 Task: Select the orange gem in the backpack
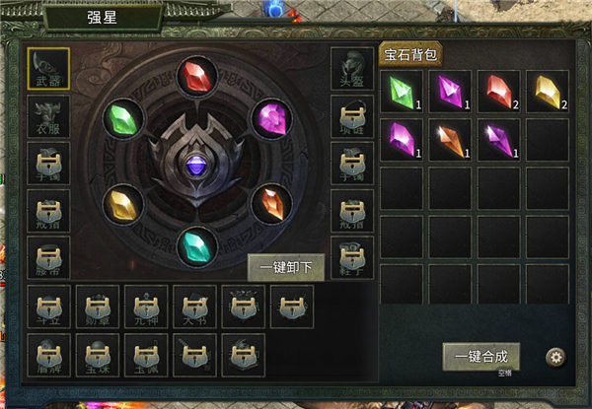450,140
